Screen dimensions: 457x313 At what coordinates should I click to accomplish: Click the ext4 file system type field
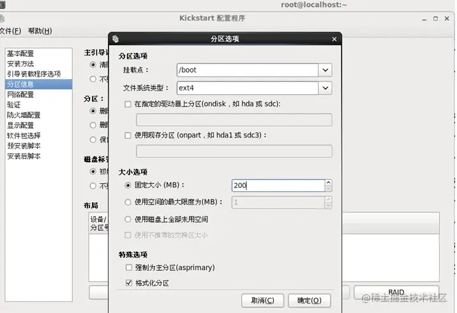click(248, 88)
